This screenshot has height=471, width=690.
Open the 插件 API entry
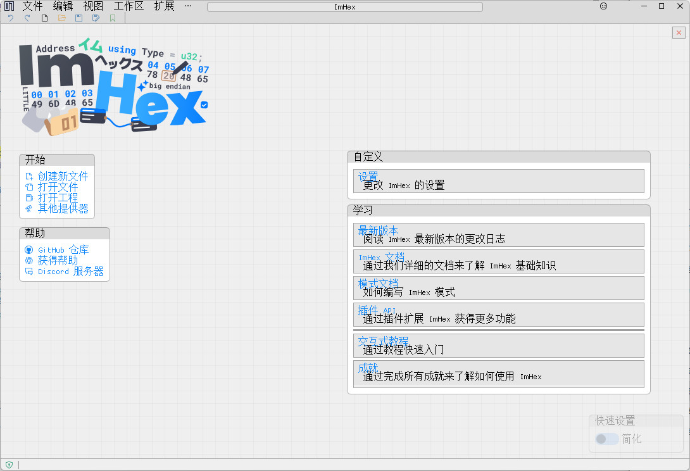(499, 314)
